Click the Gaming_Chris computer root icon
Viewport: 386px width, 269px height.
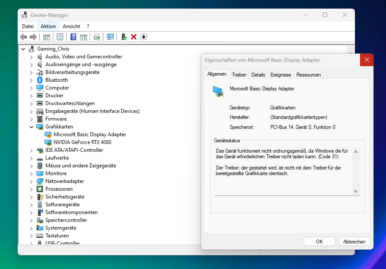[x=32, y=49]
